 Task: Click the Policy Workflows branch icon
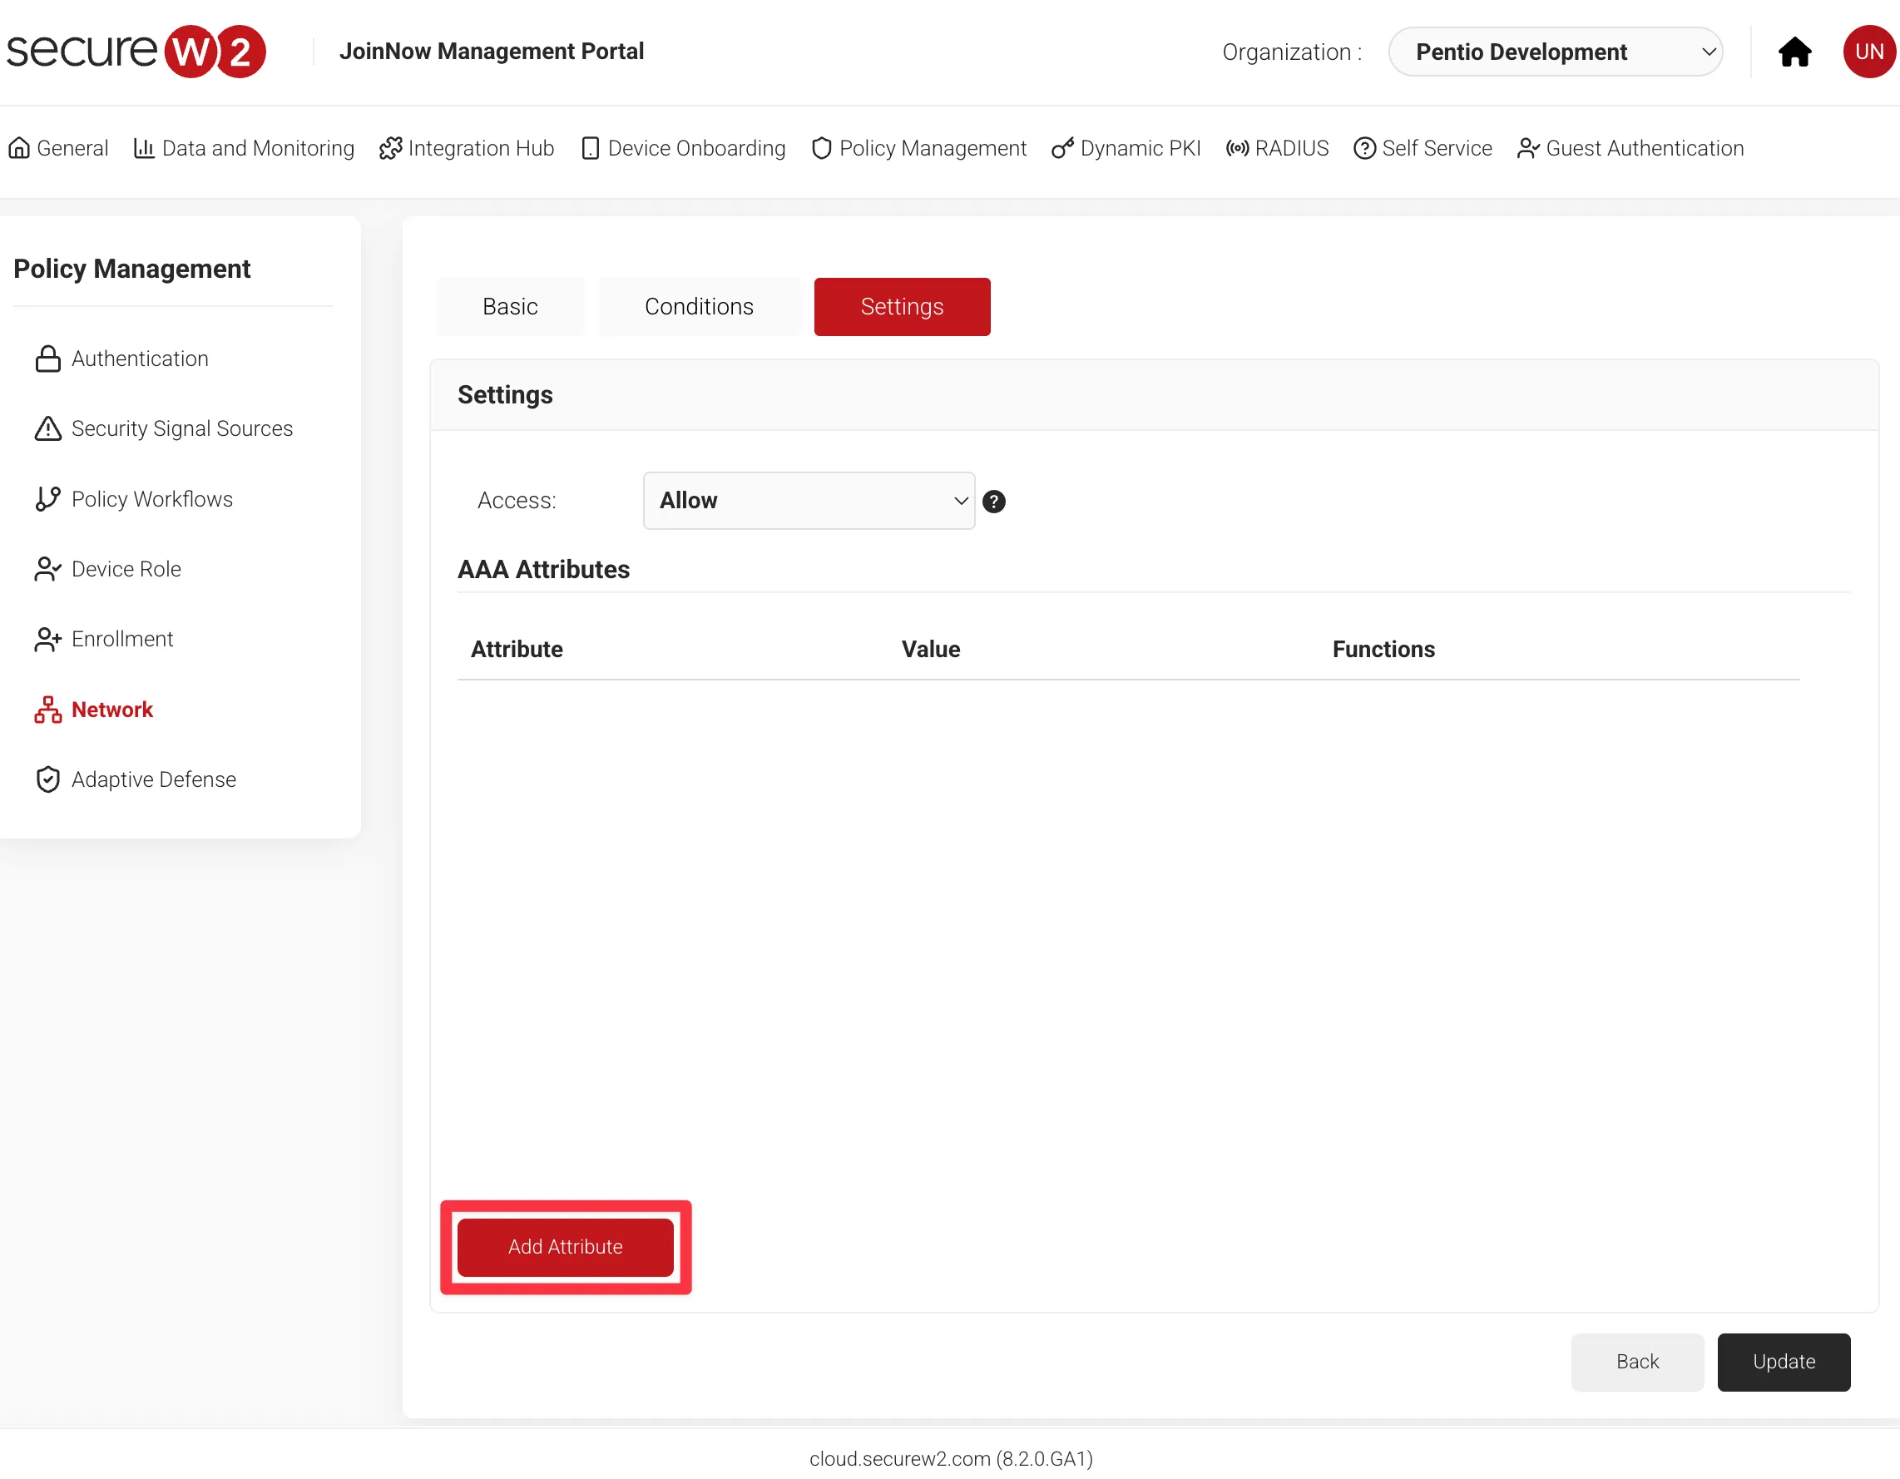pos(48,498)
